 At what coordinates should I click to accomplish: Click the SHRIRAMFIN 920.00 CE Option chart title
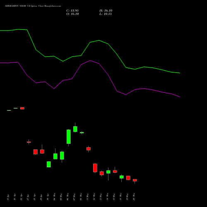(33, 6)
